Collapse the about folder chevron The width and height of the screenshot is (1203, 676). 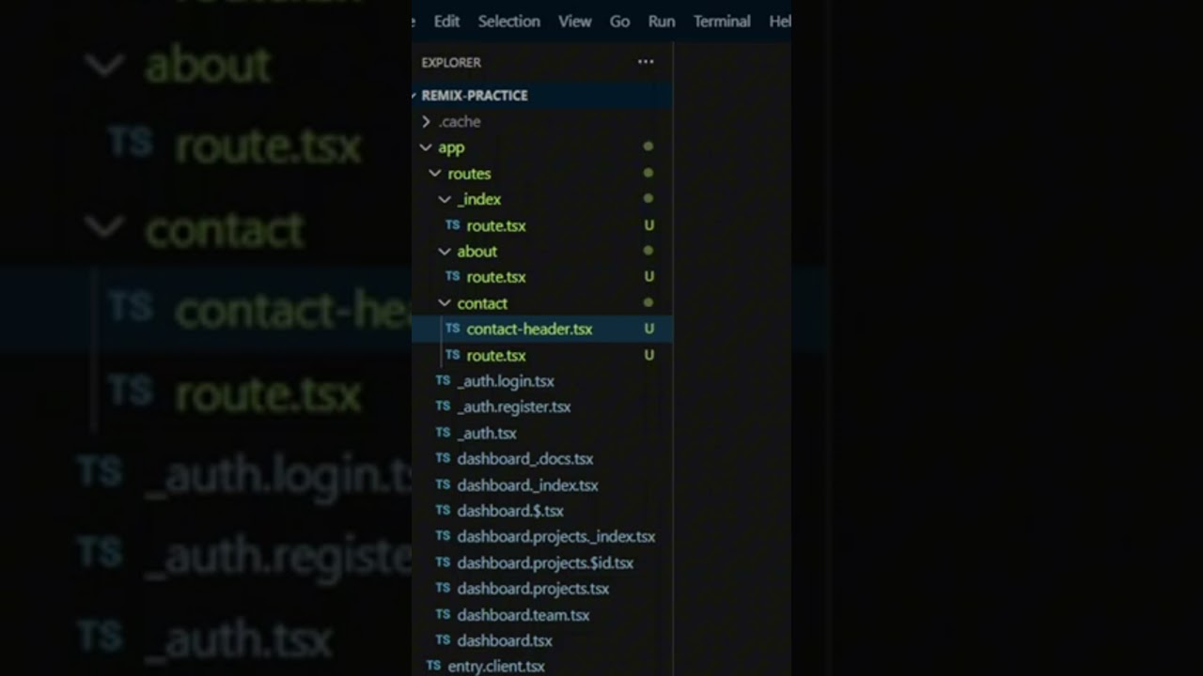(x=445, y=252)
